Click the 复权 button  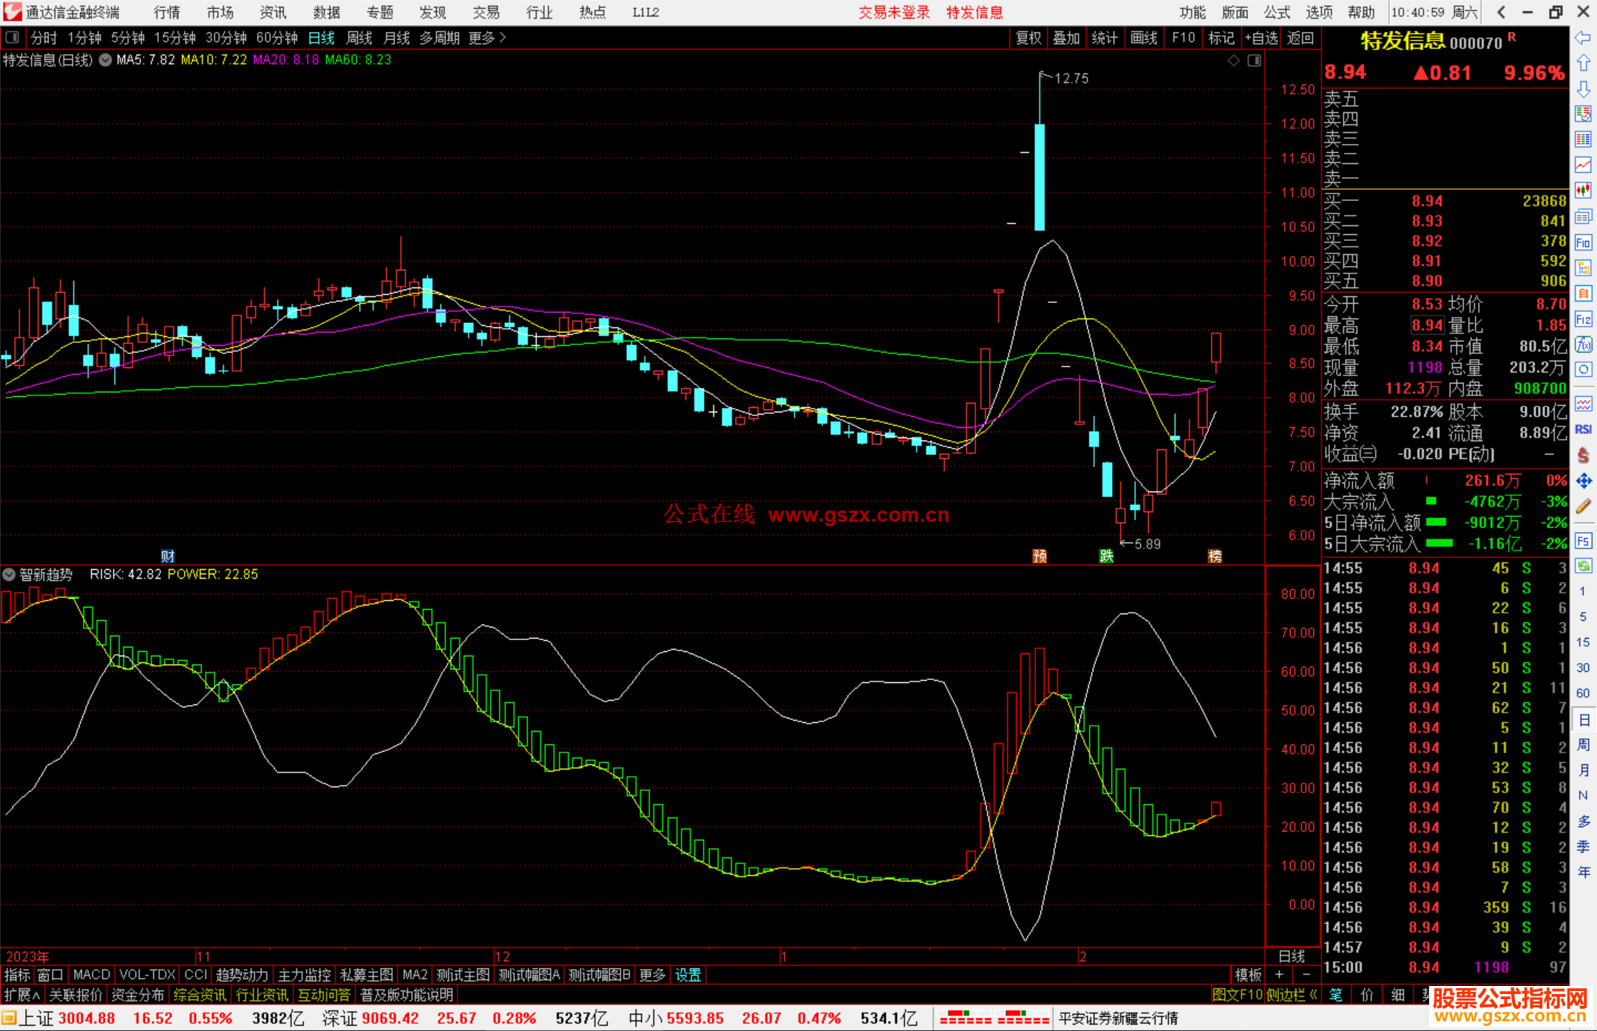(x=1028, y=38)
